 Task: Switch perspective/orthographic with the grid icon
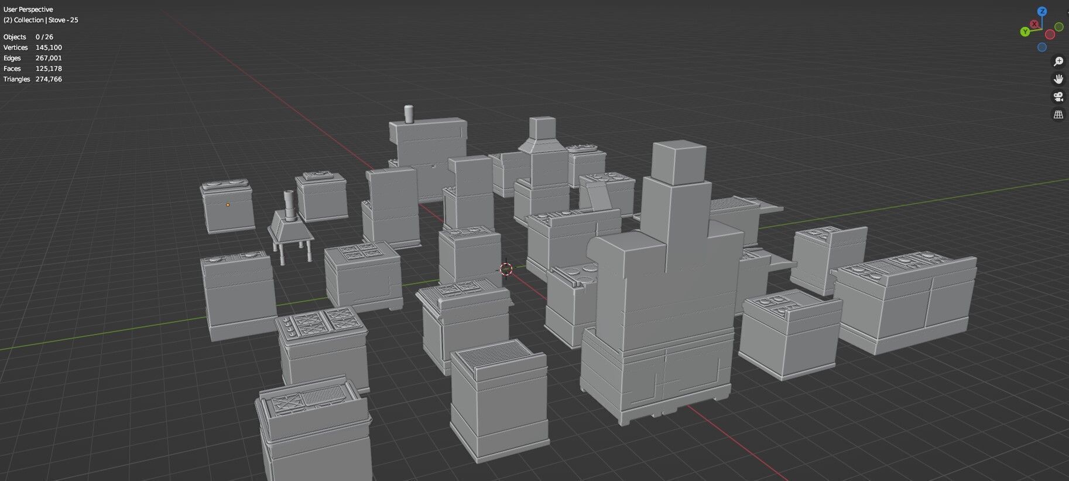point(1058,115)
